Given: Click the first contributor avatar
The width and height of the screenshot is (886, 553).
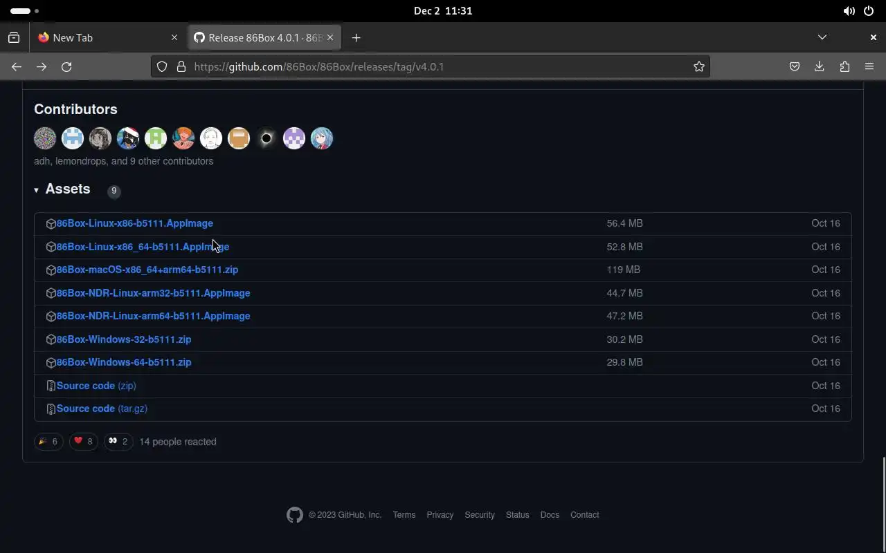Looking at the screenshot, I should 45,138.
